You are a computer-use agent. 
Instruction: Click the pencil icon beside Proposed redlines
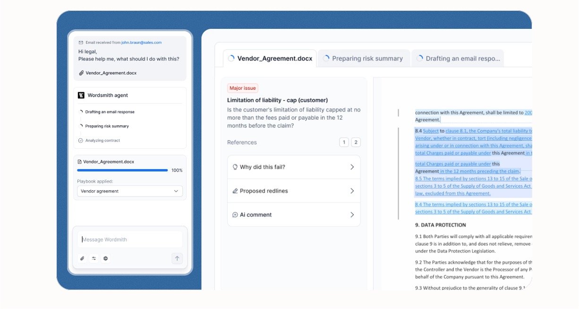click(x=235, y=191)
